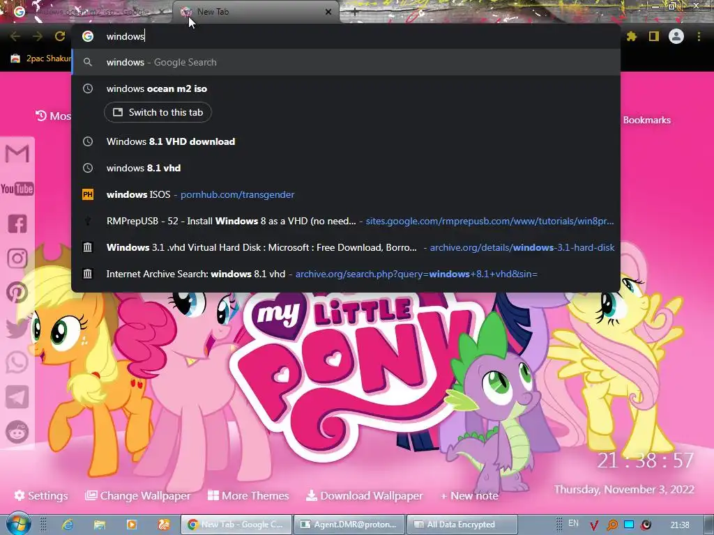
Task: Select 'windows ocean m2 iso' suggestion
Action: 346,88
